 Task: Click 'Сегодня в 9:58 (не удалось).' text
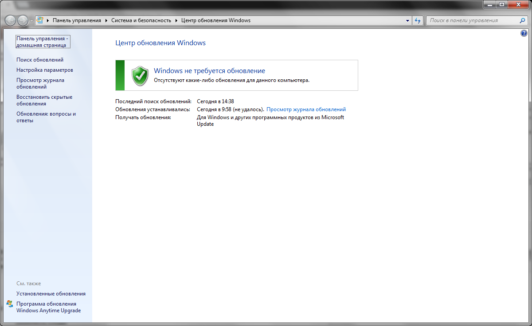point(231,109)
